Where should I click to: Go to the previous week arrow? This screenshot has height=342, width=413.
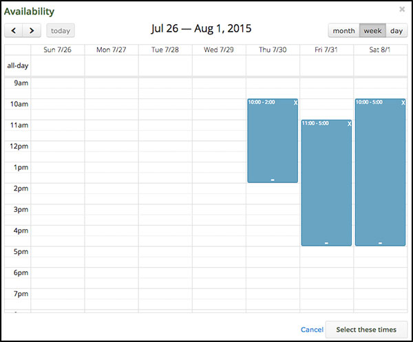click(x=14, y=30)
